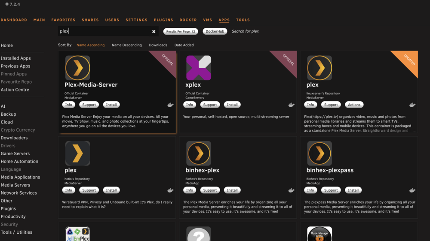The width and height of the screenshot is (430, 241).
Task: Select the Backup category
Action: pyautogui.click(x=8, y=114)
